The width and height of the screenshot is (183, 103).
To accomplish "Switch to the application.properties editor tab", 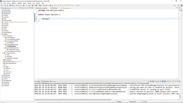I will click(x=42, y=8).
